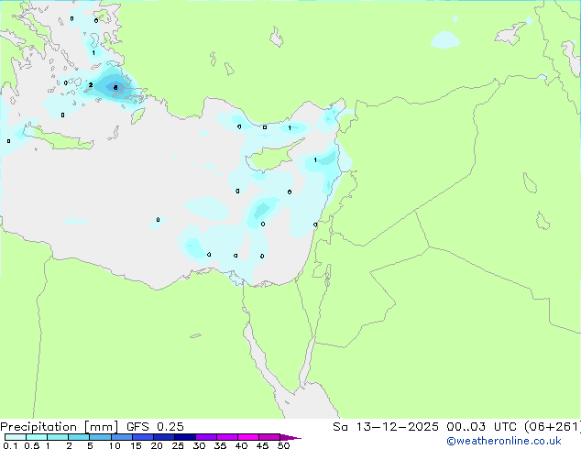Click the 25–30 mm legend color segment
Image resolution: width=581 pixels, height=449 pixels.
point(185,437)
